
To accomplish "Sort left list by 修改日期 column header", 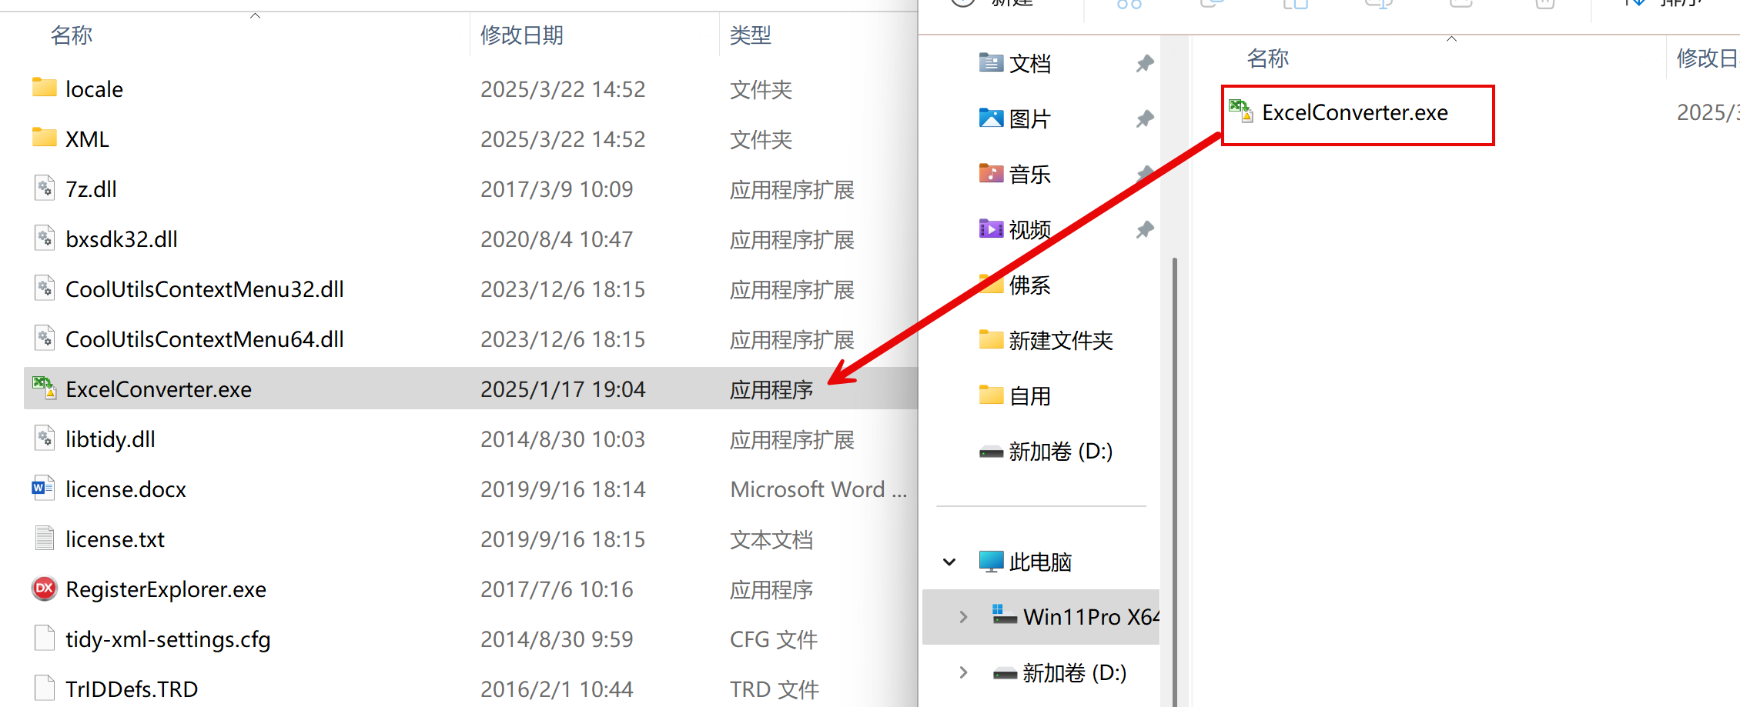I will point(522,35).
